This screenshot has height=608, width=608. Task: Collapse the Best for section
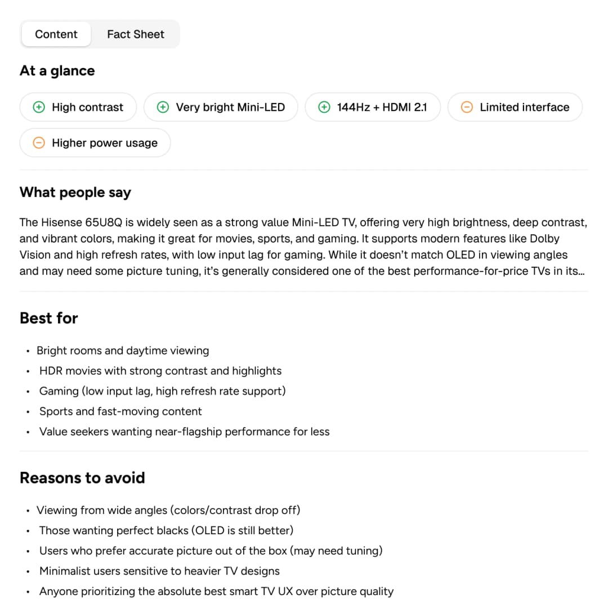[x=48, y=318]
